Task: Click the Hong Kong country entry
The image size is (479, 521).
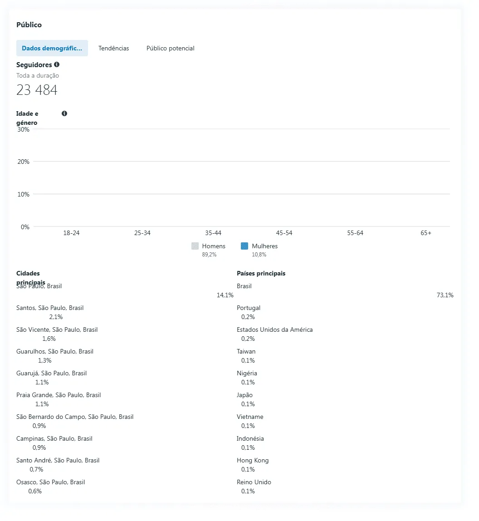Action: click(x=253, y=461)
